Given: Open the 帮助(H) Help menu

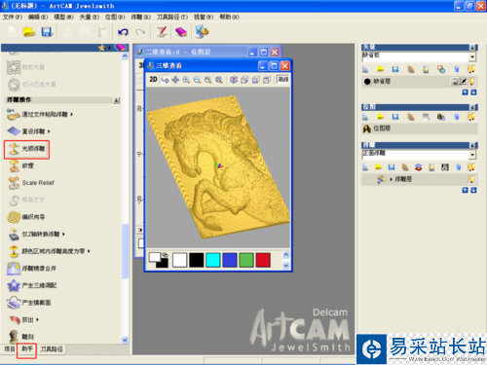Looking at the screenshot, I should coord(229,17).
